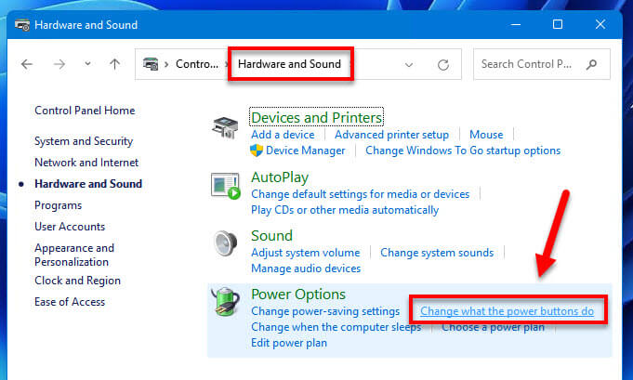Select Hardware and Sound in sidebar
The width and height of the screenshot is (633, 380).
click(88, 184)
